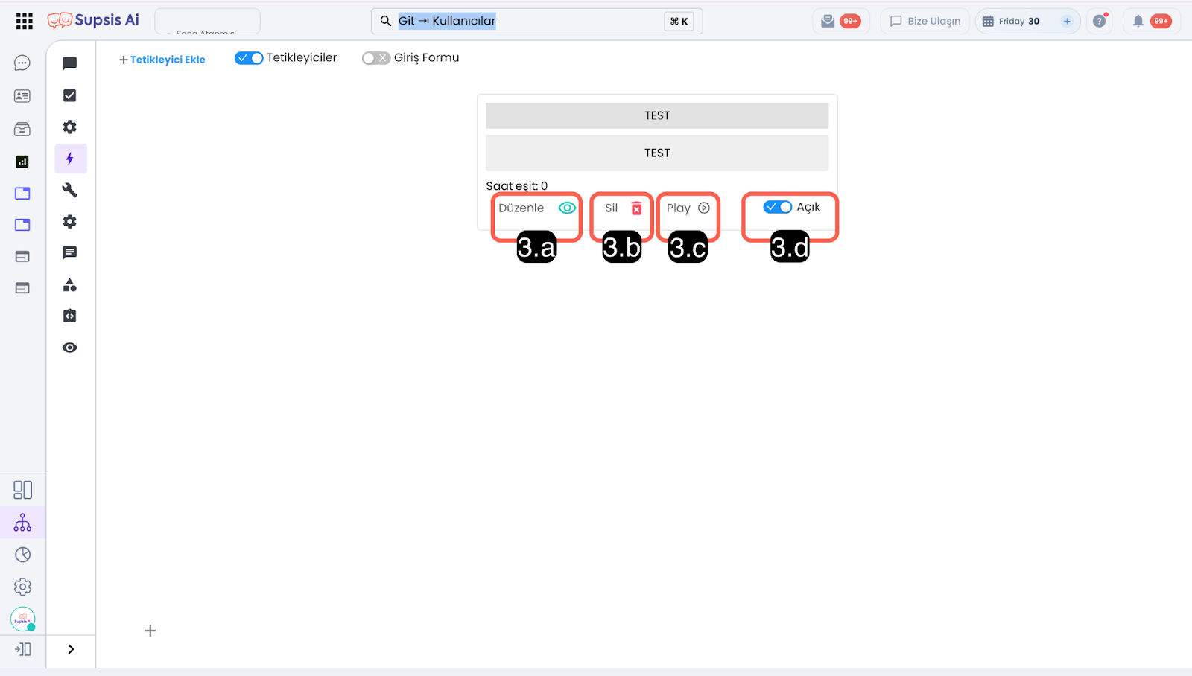1192x676 pixels.
Task: Click the plus expander at bottom left
Action: pos(150,631)
